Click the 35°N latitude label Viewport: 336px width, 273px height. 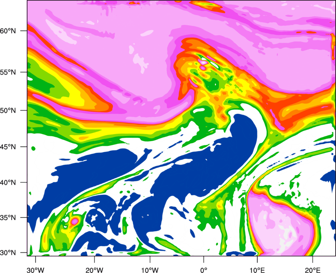point(8,218)
